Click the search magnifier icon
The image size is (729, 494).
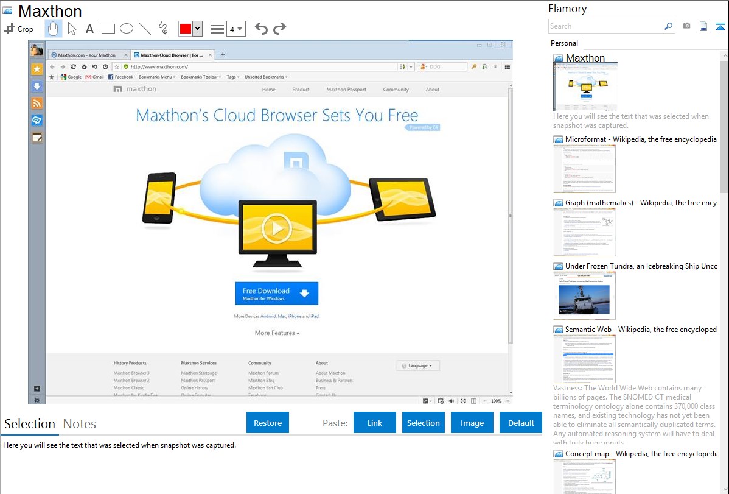(669, 26)
